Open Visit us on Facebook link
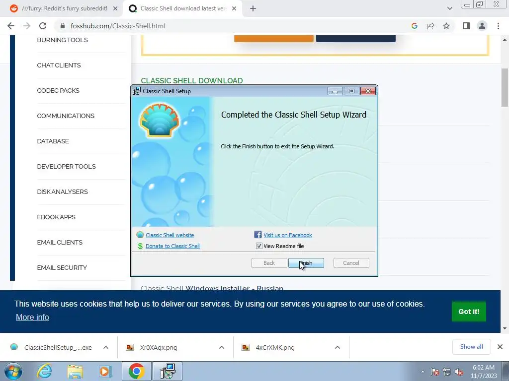The image size is (509, 381). [x=288, y=235]
